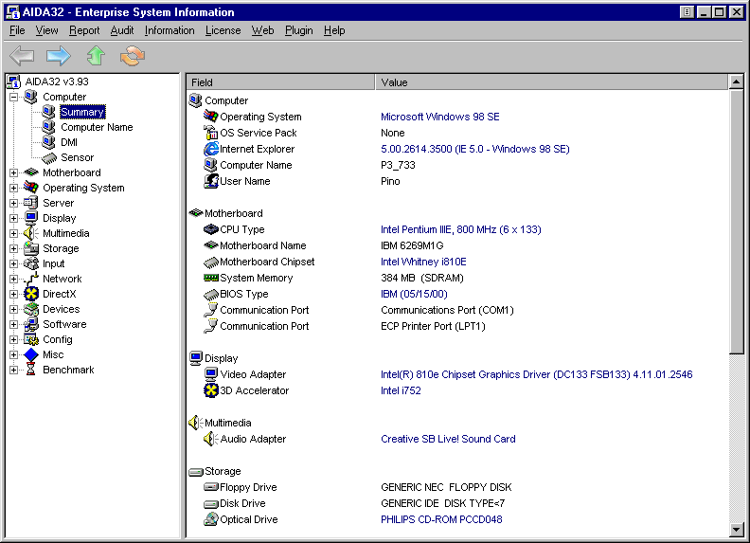The height and width of the screenshot is (543, 750).
Task: Click the Network icon in the tree
Action: click(31, 279)
